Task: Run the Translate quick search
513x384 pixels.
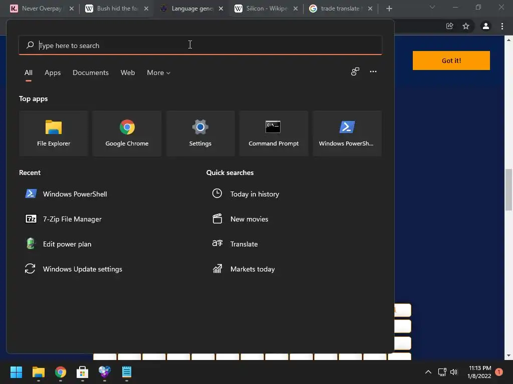Action: click(x=235, y=244)
